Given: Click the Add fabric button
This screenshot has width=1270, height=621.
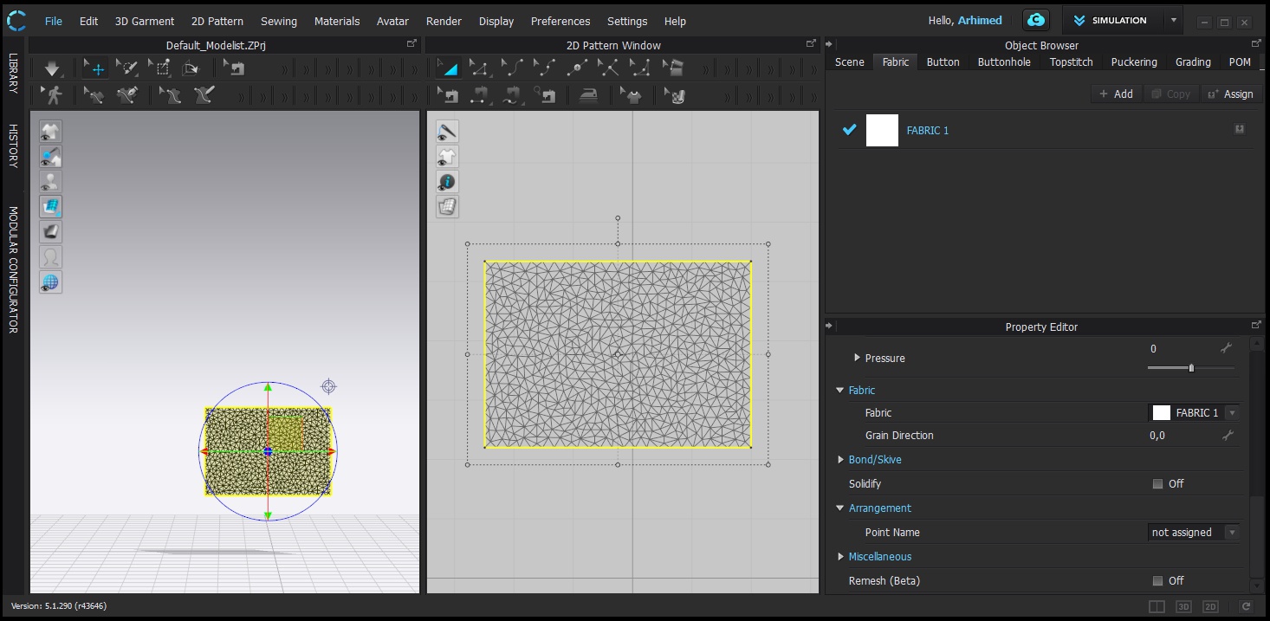Looking at the screenshot, I should pos(1116,94).
